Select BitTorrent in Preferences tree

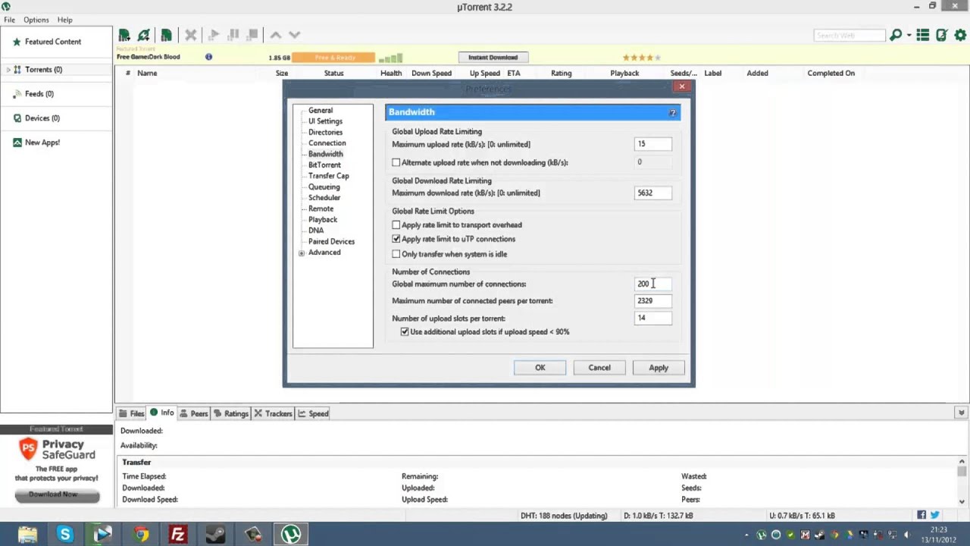[x=324, y=165]
